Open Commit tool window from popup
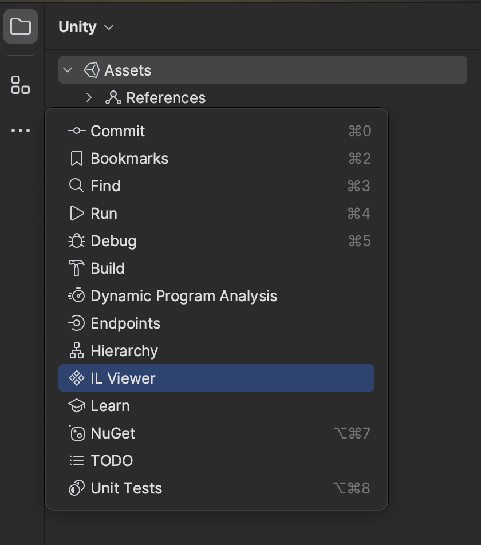This screenshot has width=481, height=545. coord(216,131)
